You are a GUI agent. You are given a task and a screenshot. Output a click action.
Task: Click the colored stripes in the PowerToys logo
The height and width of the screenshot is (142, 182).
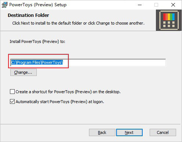tap(169, 17)
